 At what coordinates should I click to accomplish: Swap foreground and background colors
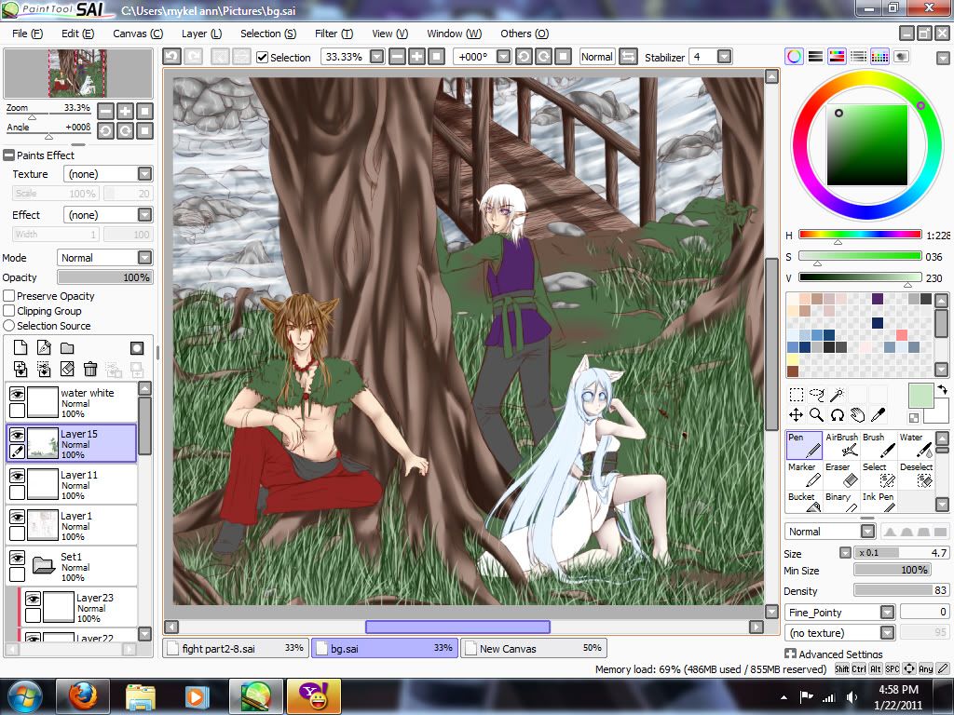point(943,389)
